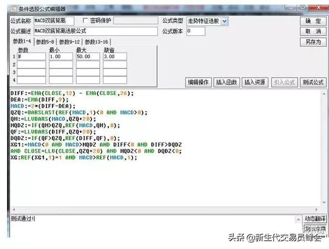Open the 公式类型 dropdown arrow

(224, 21)
